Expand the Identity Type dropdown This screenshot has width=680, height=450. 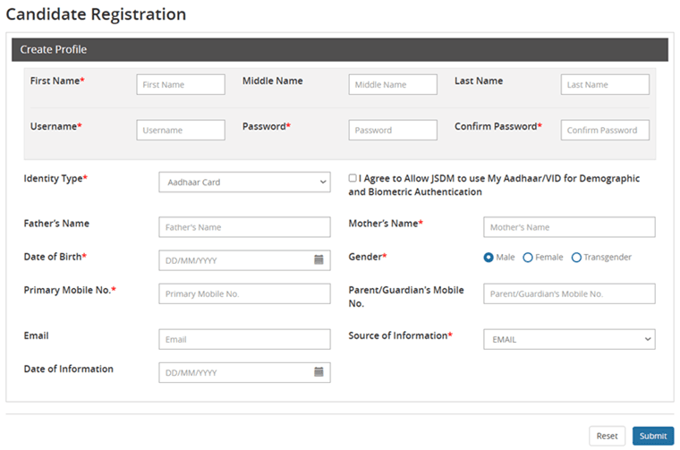[244, 183]
